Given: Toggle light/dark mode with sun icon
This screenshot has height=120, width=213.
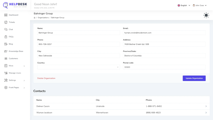Looking at the screenshot, I should (x=206, y=15).
